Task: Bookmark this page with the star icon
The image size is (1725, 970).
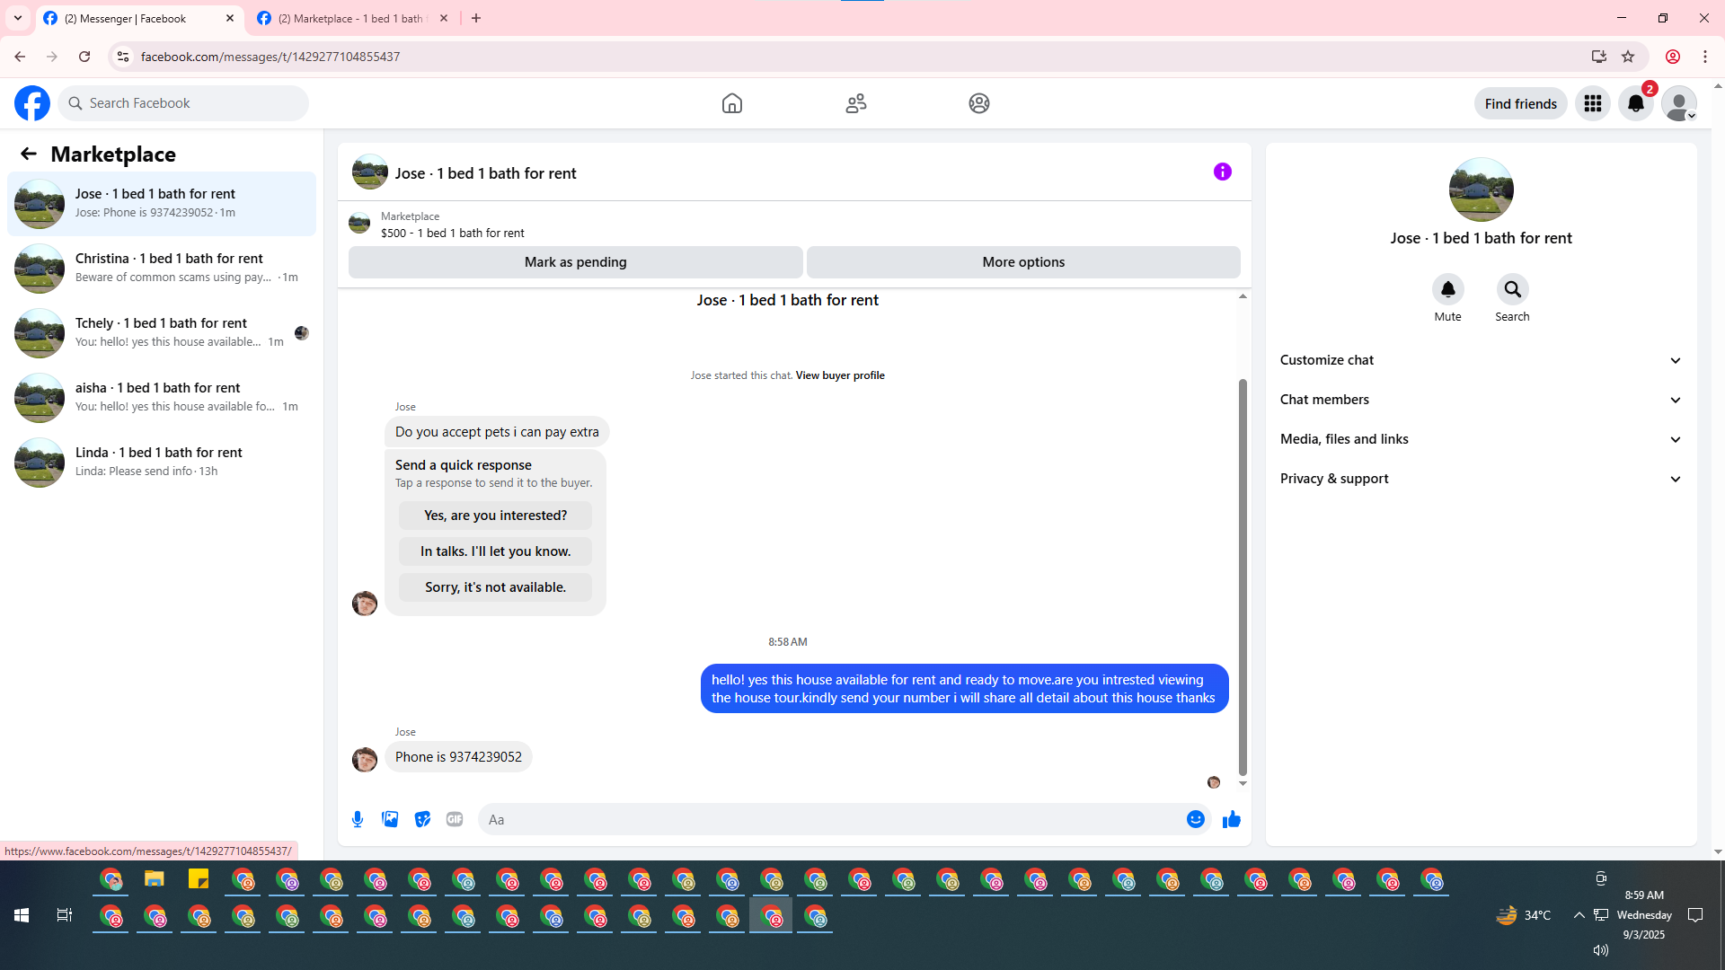Action: tap(1628, 57)
